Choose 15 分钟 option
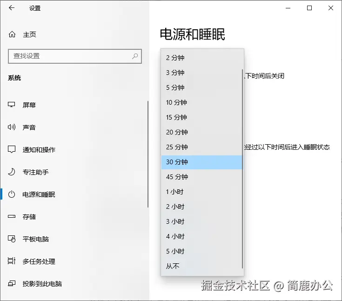Image resolution: width=342 pixels, height=301 pixels. pyautogui.click(x=202, y=117)
